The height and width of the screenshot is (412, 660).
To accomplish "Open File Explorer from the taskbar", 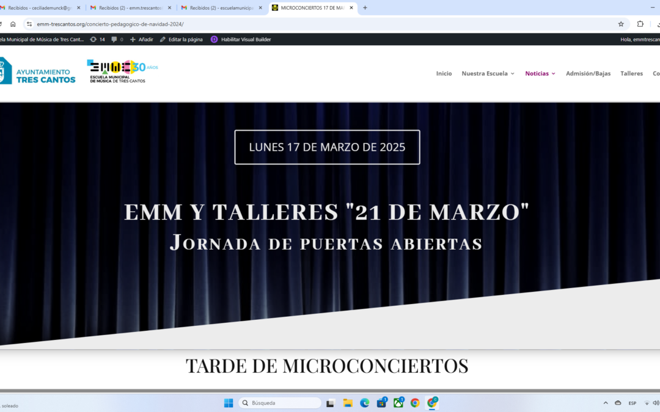I will point(348,403).
